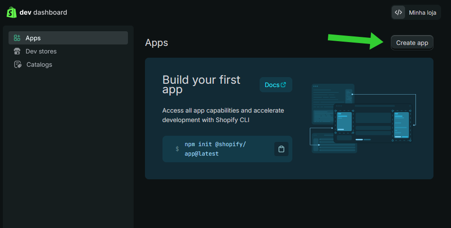Click the Apps grid icon in sidebar
451x228 pixels.
17,38
